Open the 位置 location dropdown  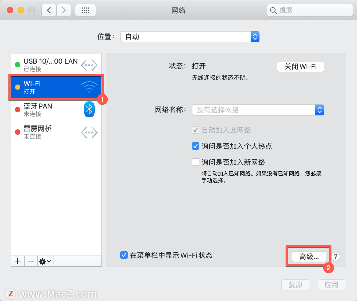click(190, 37)
